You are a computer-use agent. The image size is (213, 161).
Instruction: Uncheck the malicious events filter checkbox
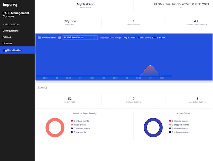[60, 38]
